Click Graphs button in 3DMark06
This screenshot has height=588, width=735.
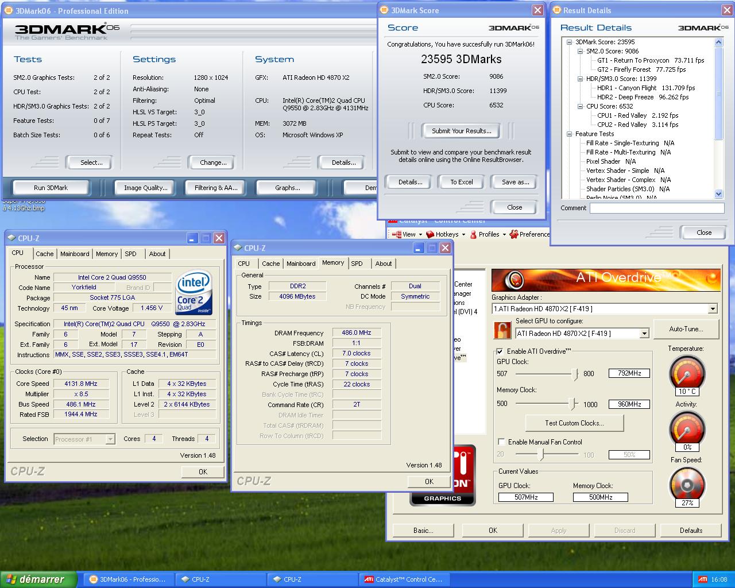pos(287,188)
